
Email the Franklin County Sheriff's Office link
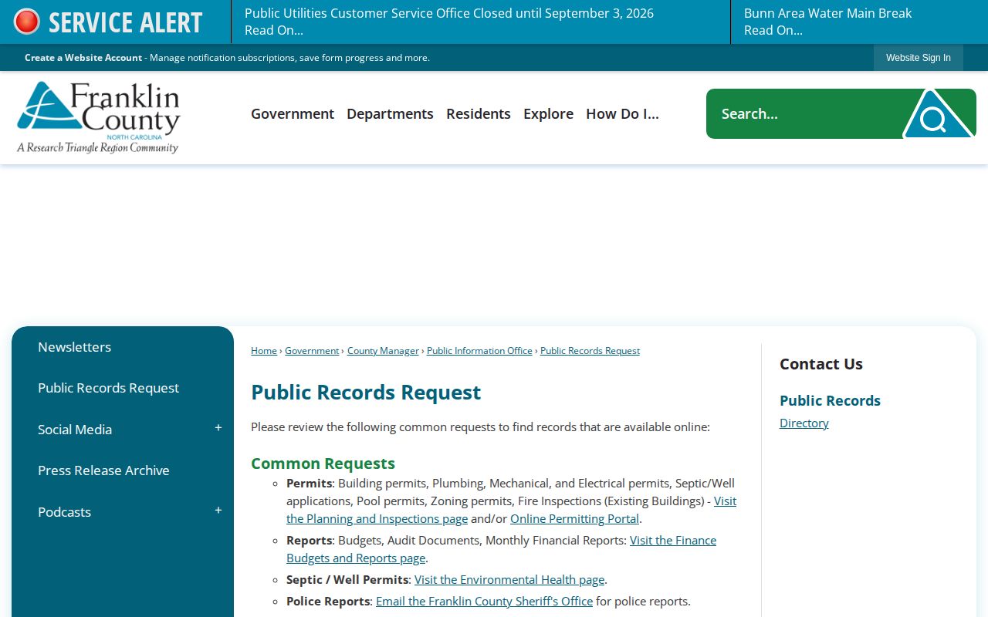tap(484, 602)
